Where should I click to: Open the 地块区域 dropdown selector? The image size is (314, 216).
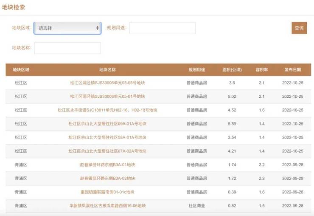67,28
